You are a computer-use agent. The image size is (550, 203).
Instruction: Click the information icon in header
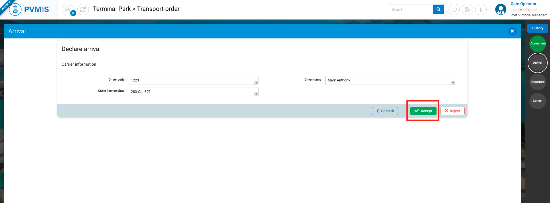(x=481, y=9)
